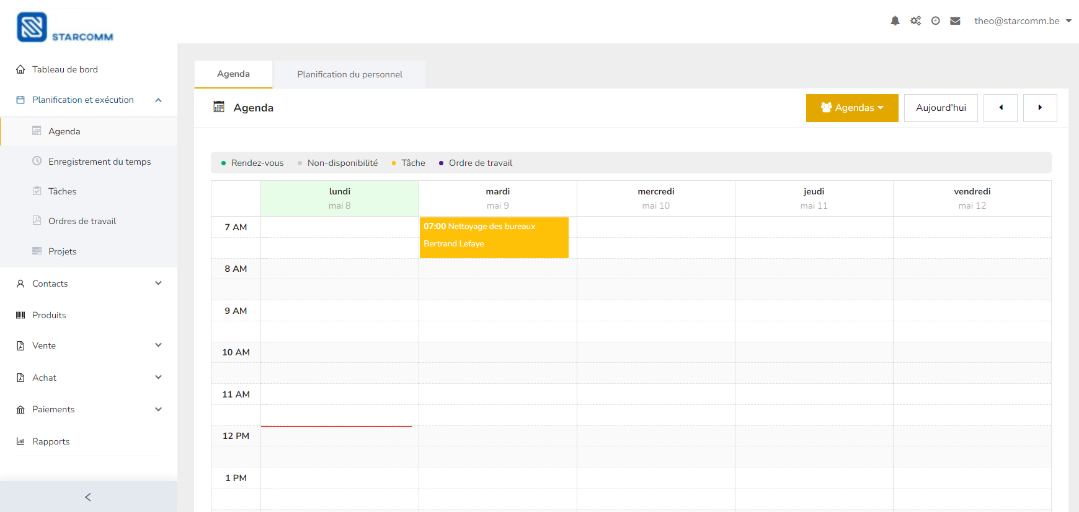Collapse the sidebar with bottom chevron
Screen dimensions: 1079x512
pos(88,497)
